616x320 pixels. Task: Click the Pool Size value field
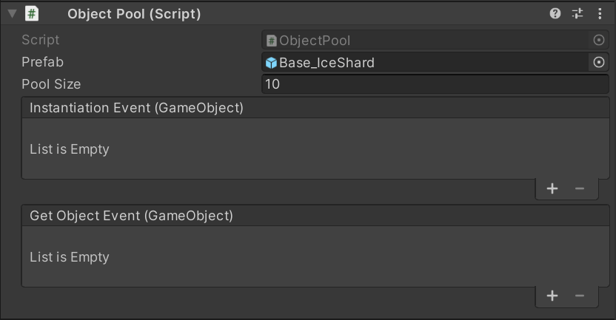pos(435,84)
